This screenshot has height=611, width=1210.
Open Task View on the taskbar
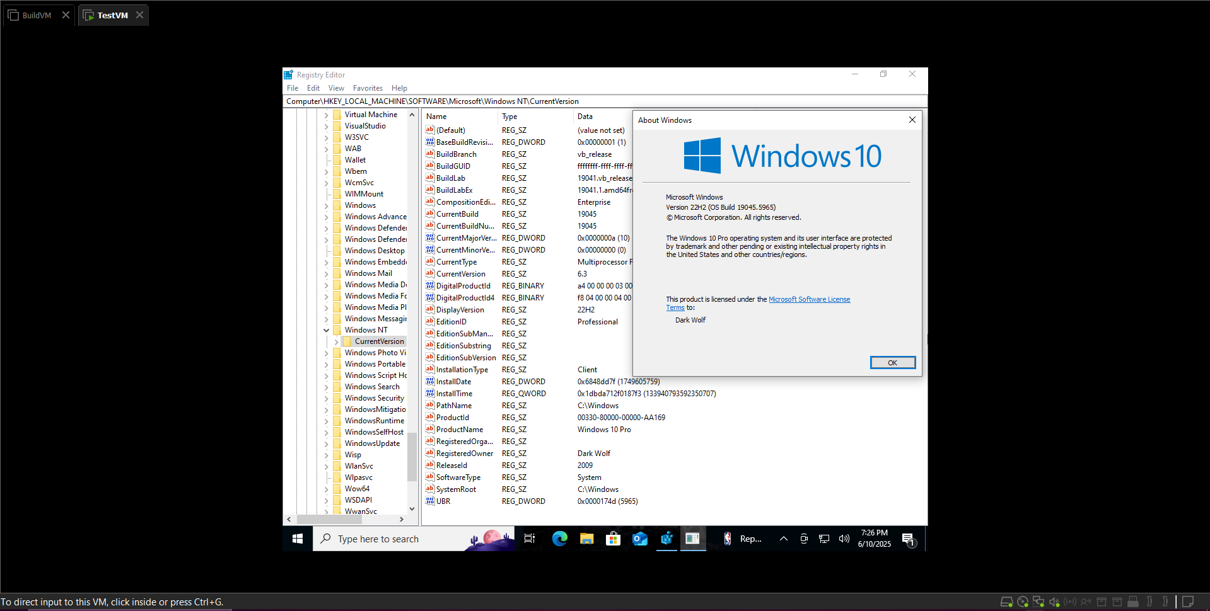530,539
